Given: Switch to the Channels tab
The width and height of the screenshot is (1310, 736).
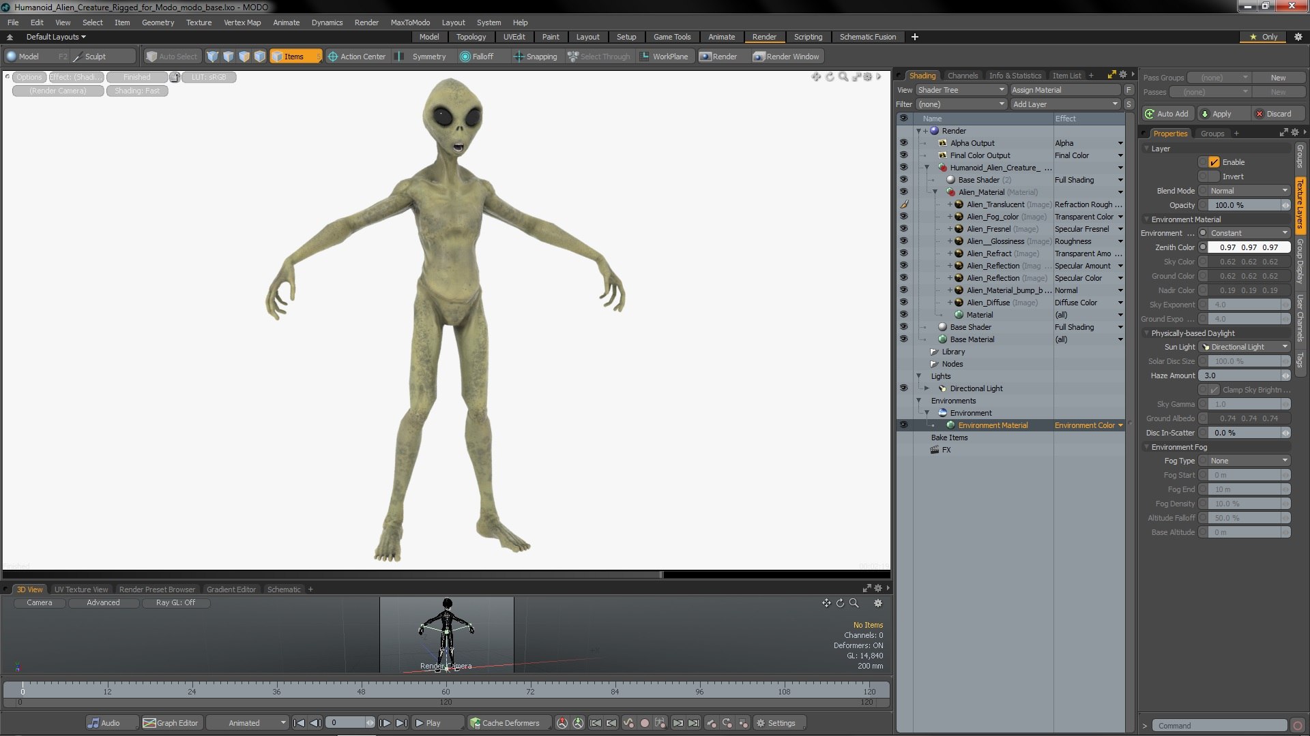Looking at the screenshot, I should 963,76.
